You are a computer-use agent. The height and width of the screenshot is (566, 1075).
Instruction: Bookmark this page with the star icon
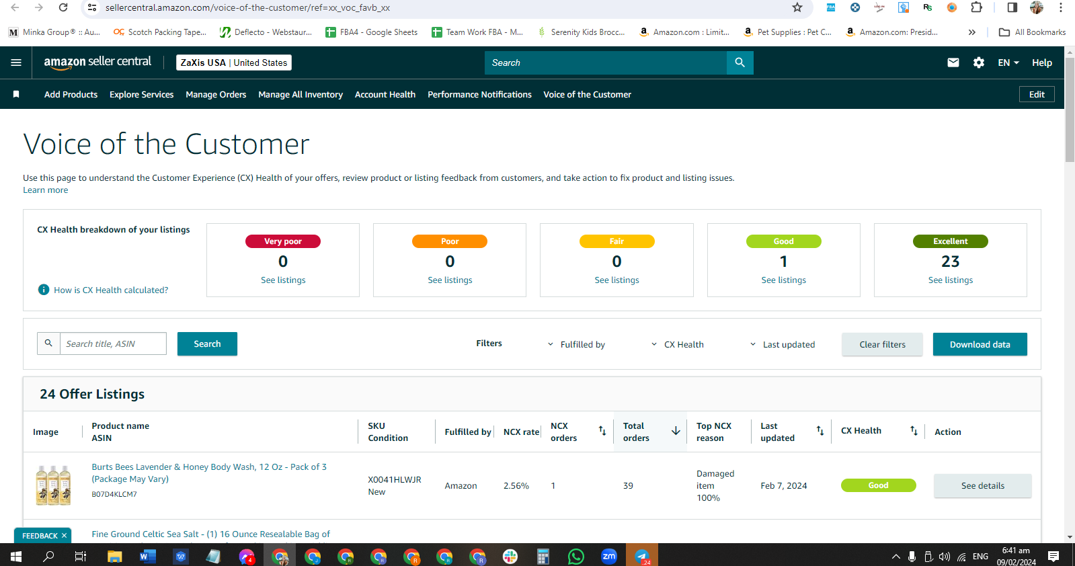tap(797, 7)
